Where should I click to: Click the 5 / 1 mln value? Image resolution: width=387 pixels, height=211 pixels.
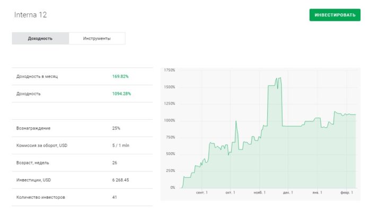coord(121,146)
